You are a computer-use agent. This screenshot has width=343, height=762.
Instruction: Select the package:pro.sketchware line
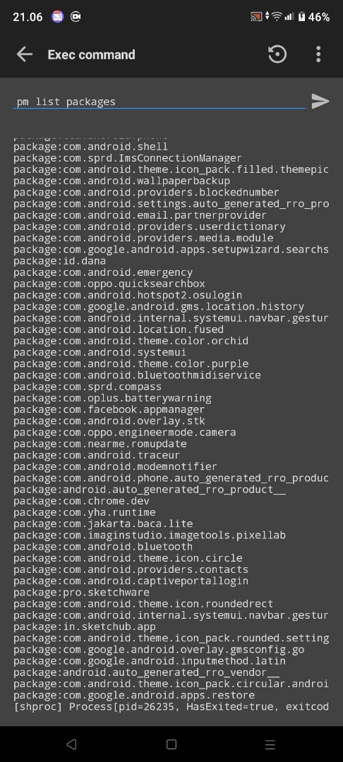[82, 593]
